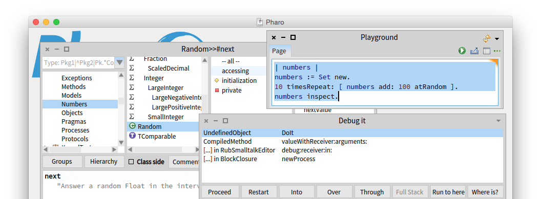Click the green class icon beside Random

132,126
